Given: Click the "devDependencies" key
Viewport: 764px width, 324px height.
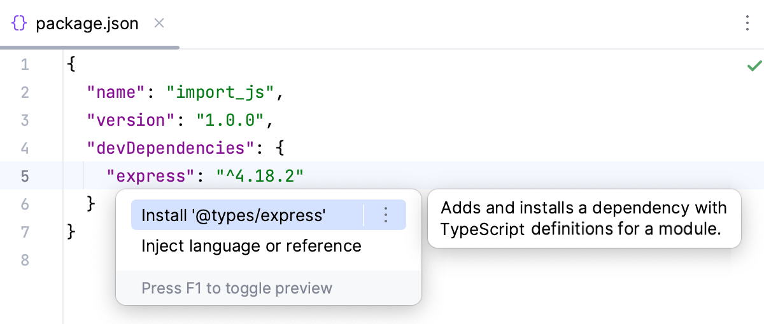Looking at the screenshot, I should (166, 148).
